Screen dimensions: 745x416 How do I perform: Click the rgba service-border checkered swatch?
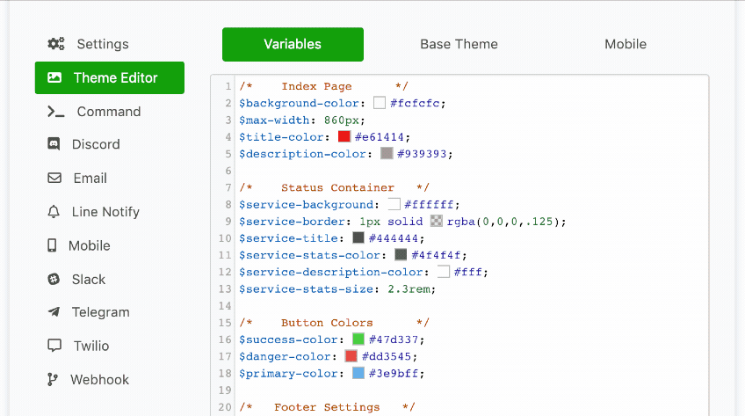tap(436, 221)
